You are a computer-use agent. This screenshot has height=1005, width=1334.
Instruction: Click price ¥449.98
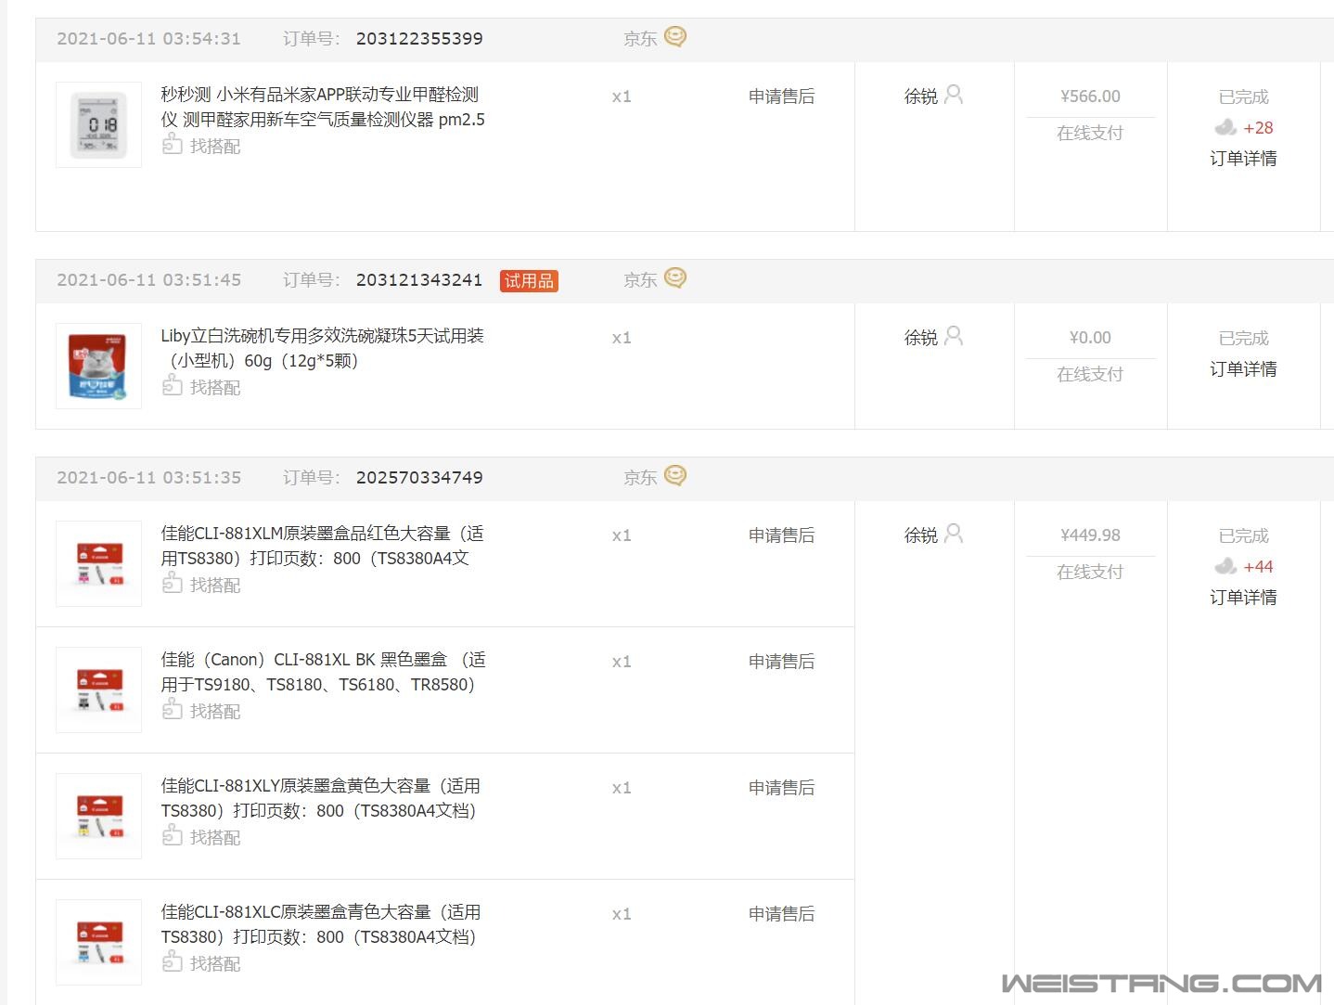(x=1090, y=535)
